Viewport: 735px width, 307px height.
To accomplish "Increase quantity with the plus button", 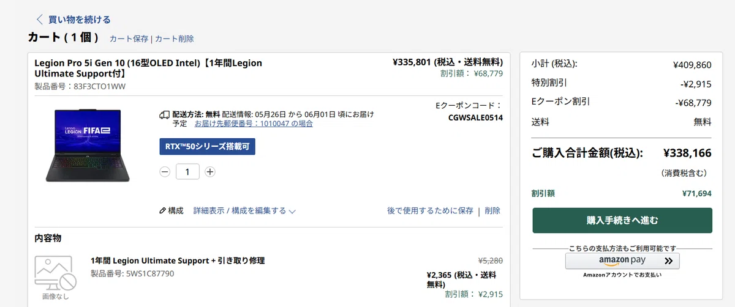I will [x=210, y=172].
